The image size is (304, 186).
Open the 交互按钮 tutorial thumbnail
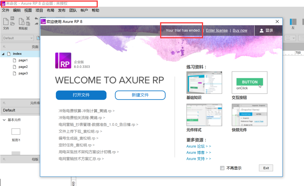(x=250, y=82)
